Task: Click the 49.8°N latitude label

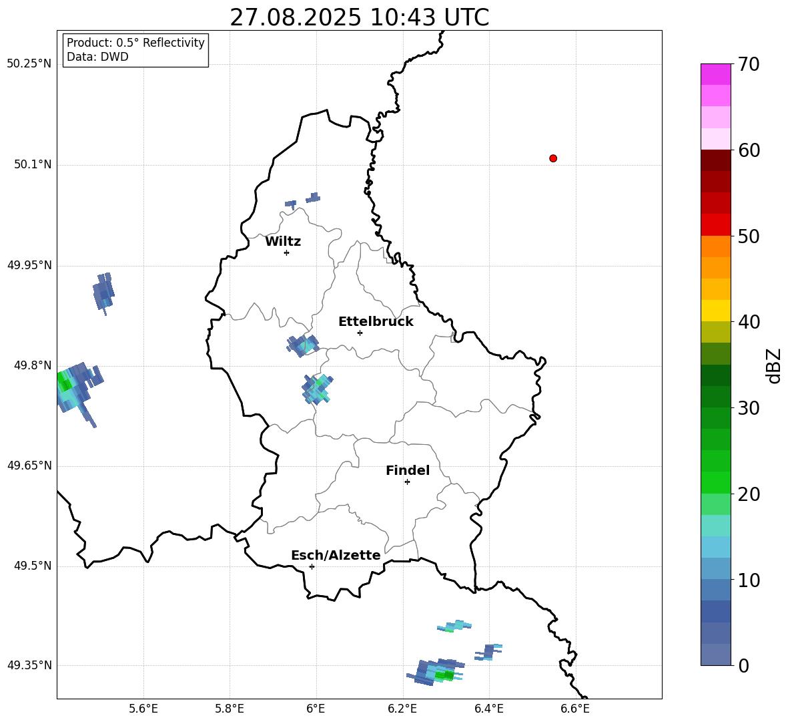Action: point(33,365)
